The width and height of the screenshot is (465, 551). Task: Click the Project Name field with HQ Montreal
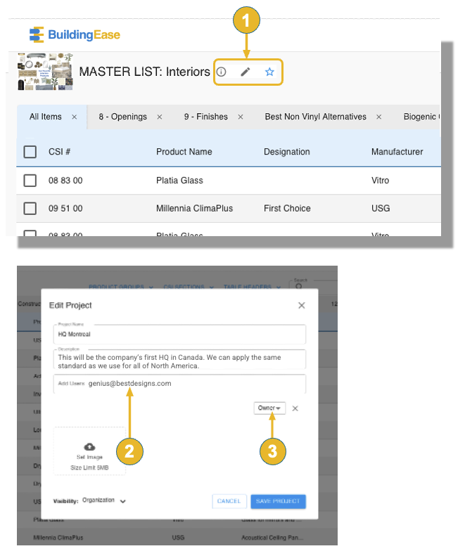click(x=179, y=335)
